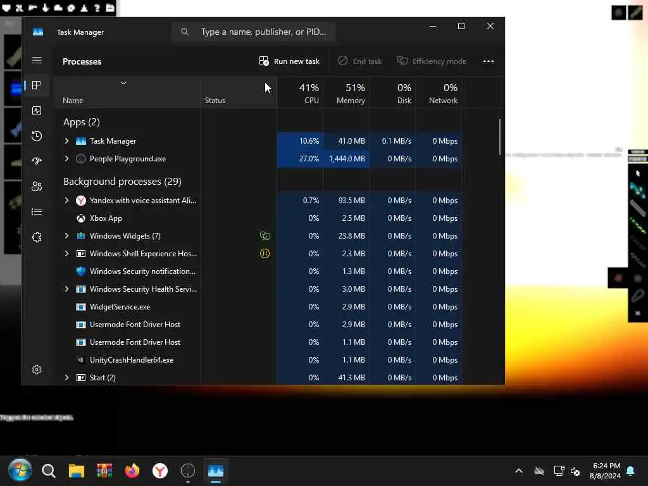648x486 pixels.
Task: Click the process list vertical scrollbar
Action: point(500,137)
